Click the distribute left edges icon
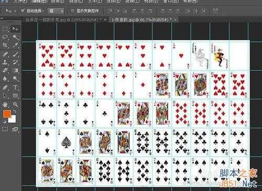262x191 pixels. tap(188, 11)
